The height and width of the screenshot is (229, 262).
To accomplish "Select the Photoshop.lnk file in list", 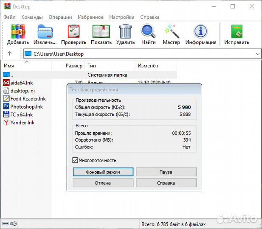I will [26, 106].
